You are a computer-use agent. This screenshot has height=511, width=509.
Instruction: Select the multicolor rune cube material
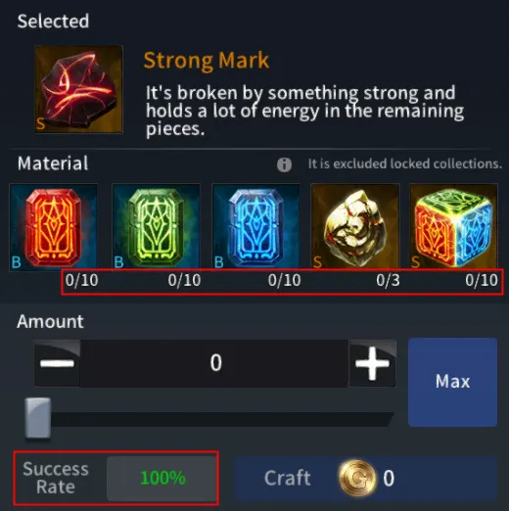(x=454, y=227)
